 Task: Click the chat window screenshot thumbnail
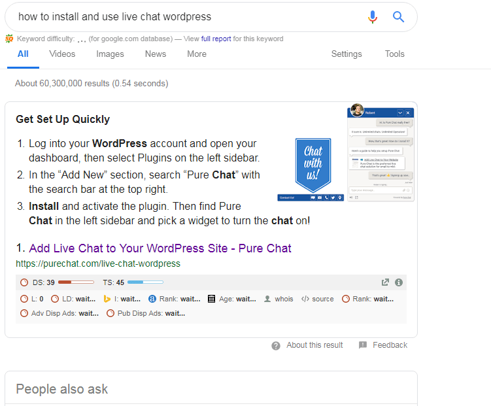(381, 154)
